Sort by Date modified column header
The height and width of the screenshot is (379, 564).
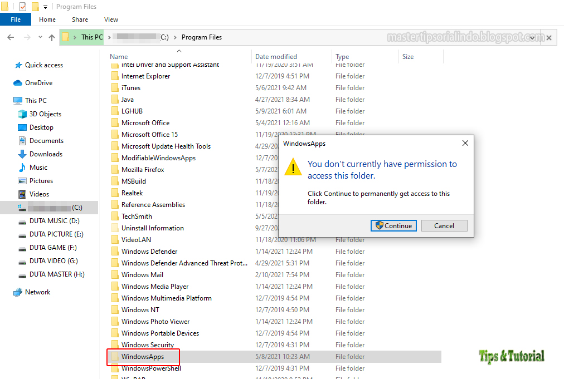point(276,56)
